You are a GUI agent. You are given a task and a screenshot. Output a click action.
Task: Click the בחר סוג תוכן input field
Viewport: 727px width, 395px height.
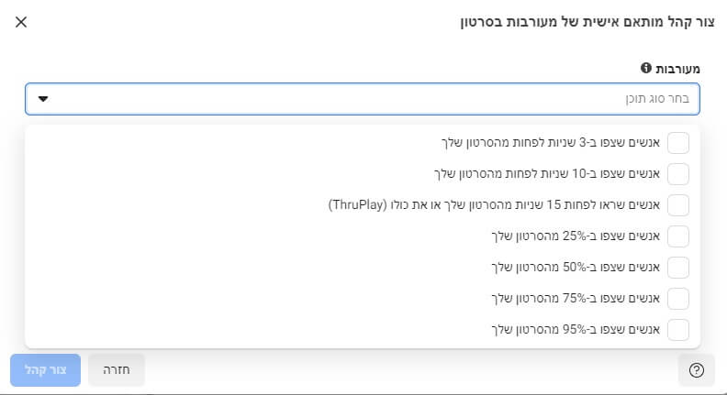click(367, 99)
